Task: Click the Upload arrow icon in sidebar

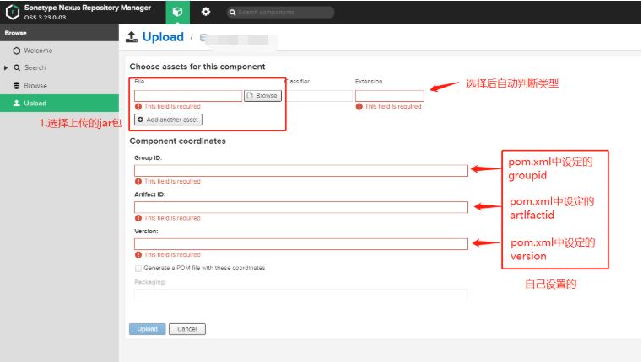Action: 16,103
